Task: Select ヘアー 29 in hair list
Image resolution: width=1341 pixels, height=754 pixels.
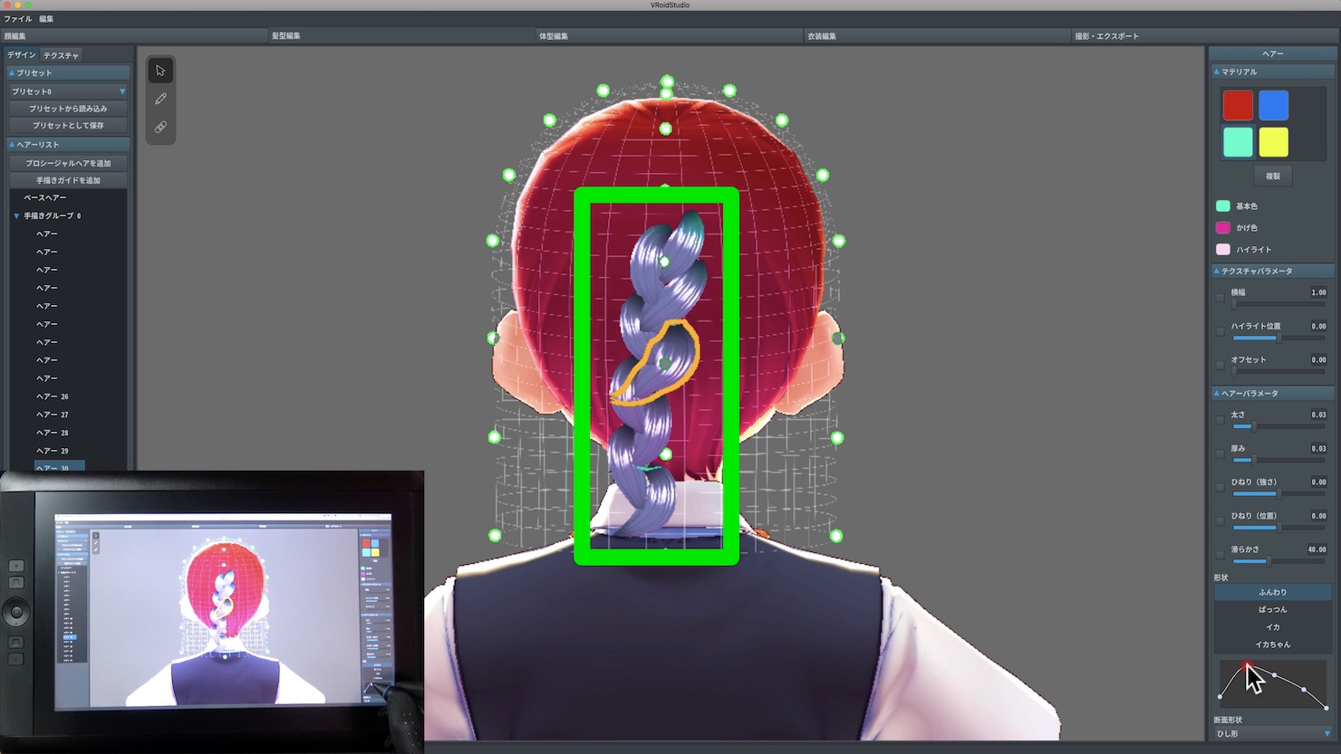Action: point(53,451)
